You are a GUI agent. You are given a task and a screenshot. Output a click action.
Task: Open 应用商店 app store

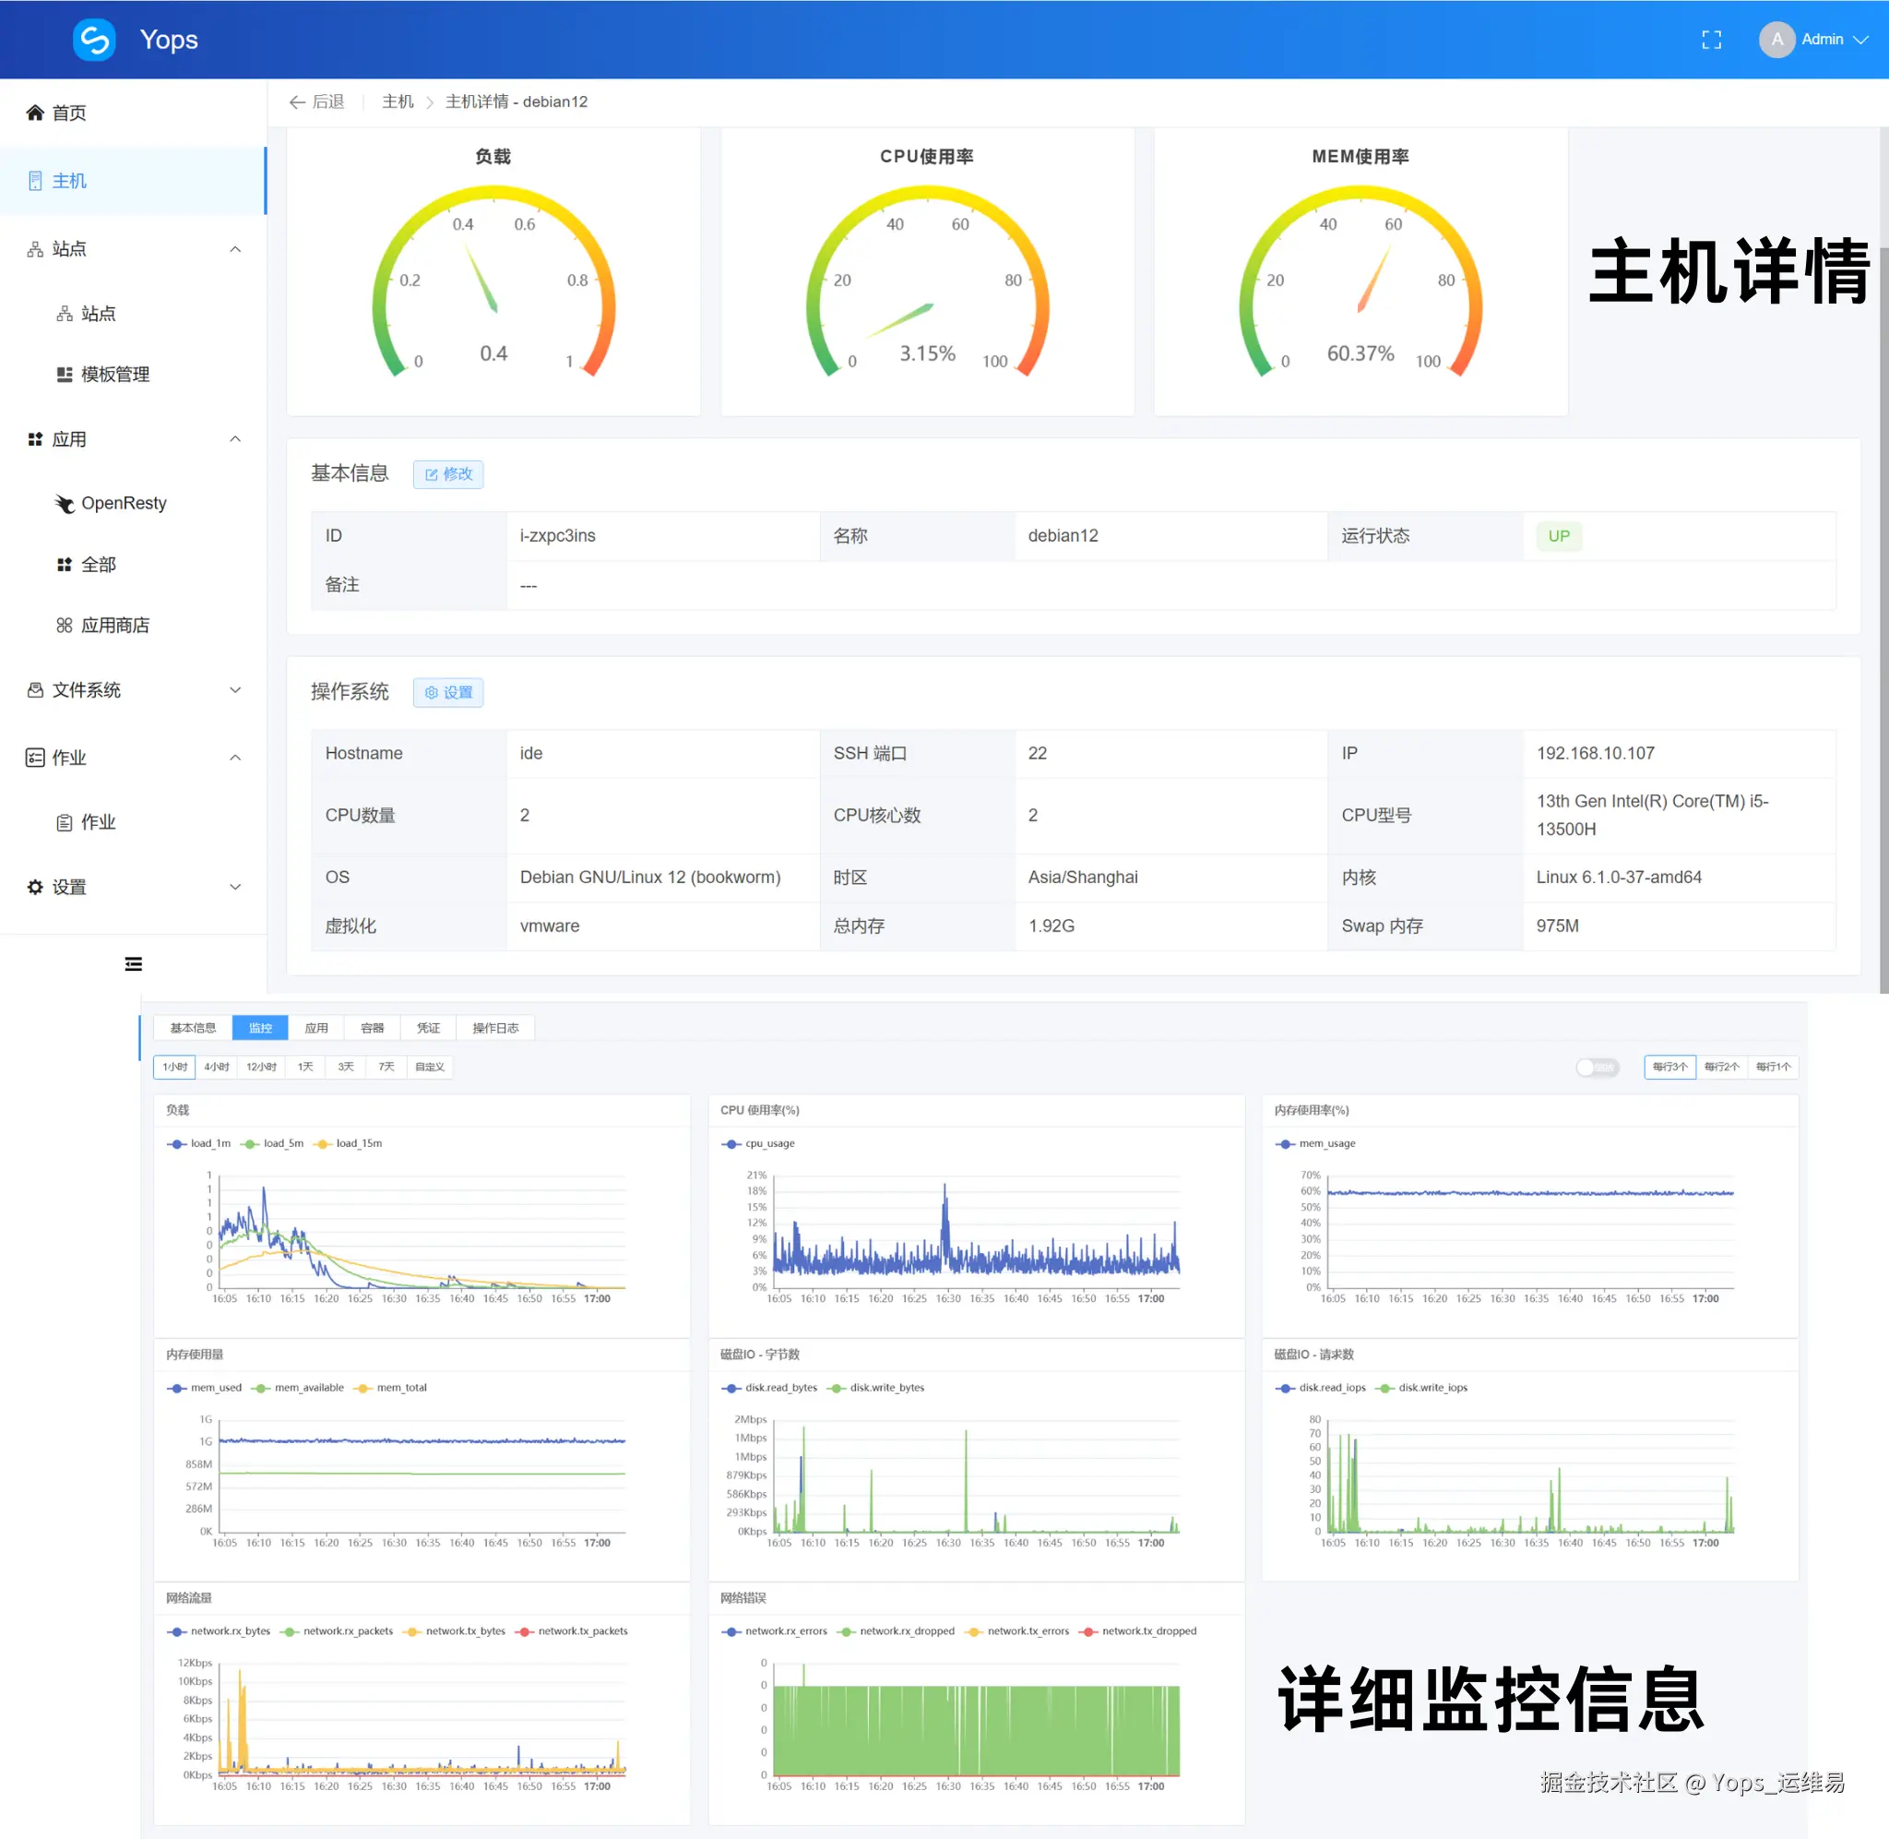pyautogui.click(x=113, y=625)
